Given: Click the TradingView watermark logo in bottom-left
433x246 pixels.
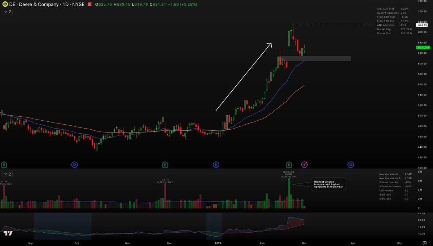Looking at the screenshot, I should click(8, 233).
